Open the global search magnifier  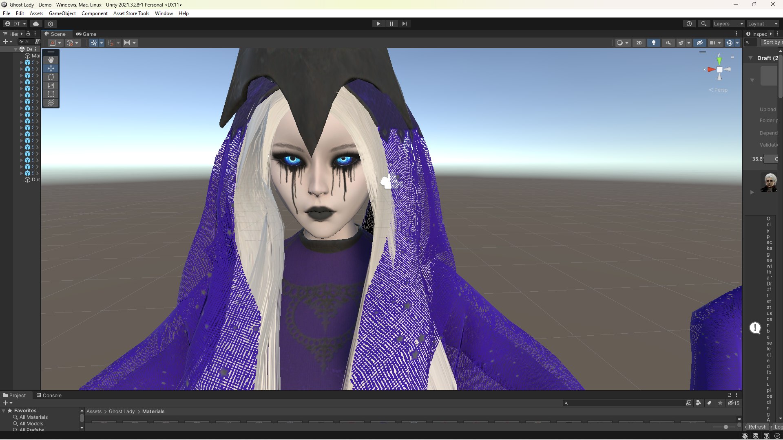703,24
